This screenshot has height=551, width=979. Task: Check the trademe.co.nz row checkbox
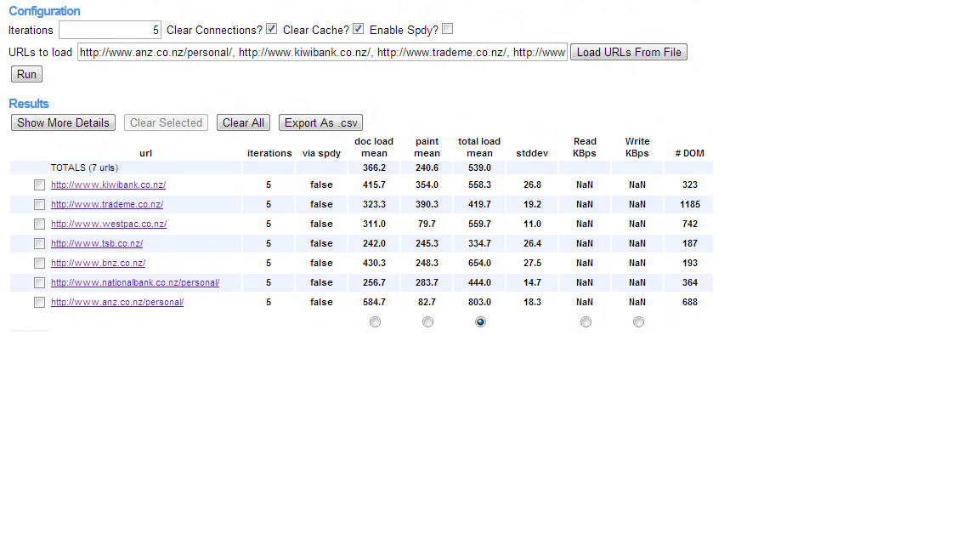(39, 204)
